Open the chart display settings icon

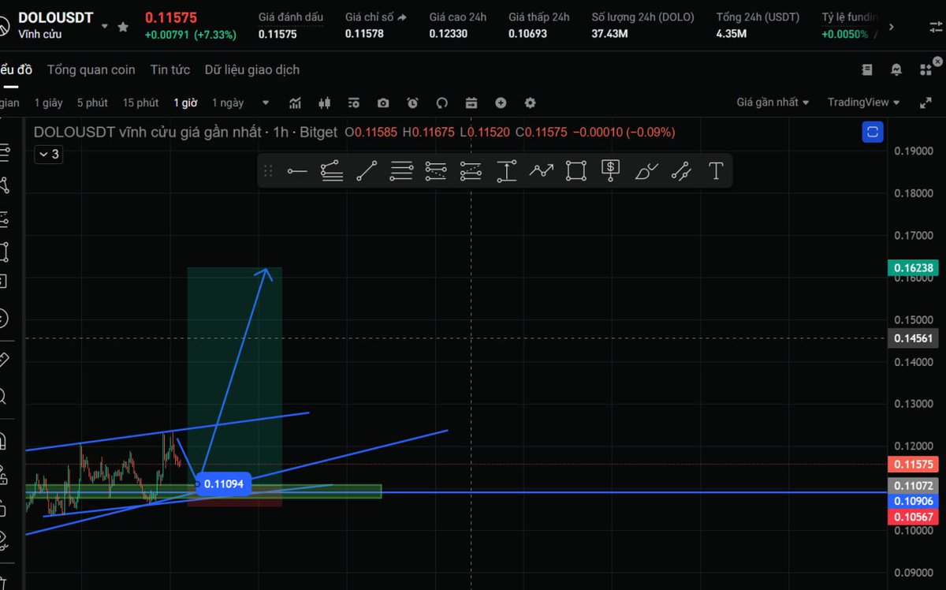[x=353, y=103]
